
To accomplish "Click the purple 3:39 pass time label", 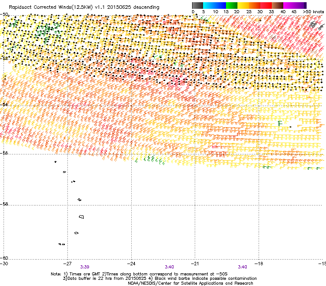I will tap(85, 267).
